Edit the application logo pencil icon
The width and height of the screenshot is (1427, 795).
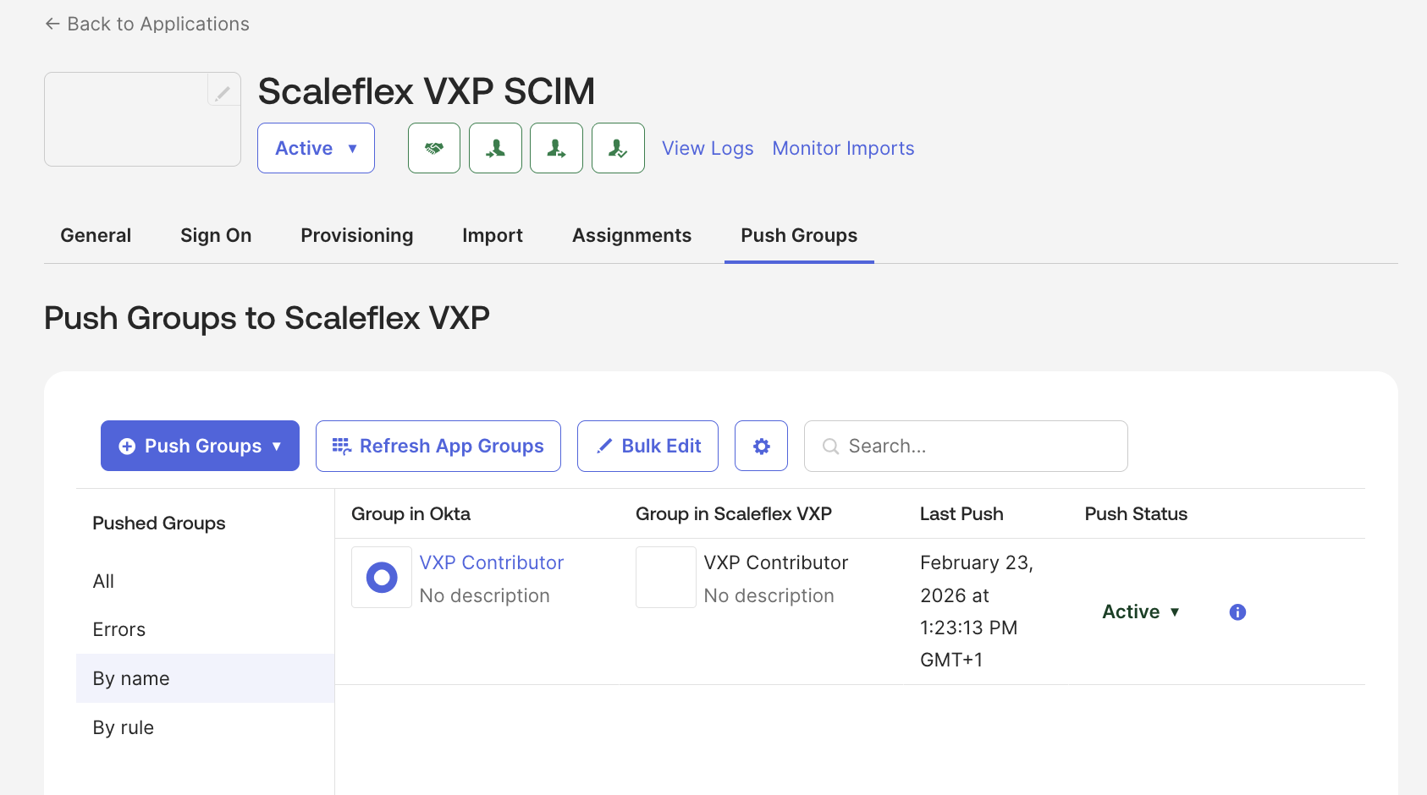223,92
